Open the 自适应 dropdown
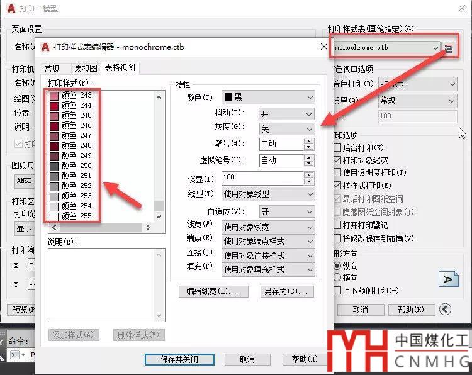Viewport: 472px width, 375px height. [286, 211]
